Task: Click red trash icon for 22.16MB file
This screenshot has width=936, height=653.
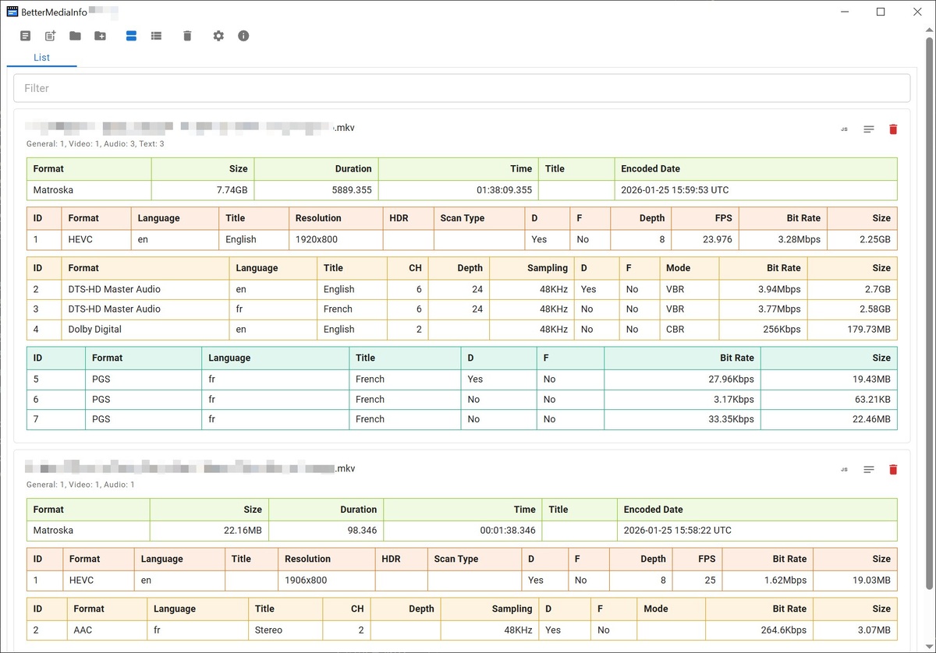Action: (x=893, y=470)
